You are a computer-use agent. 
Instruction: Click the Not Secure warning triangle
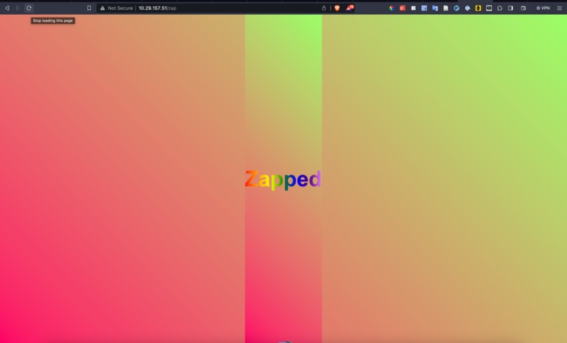pyautogui.click(x=102, y=8)
